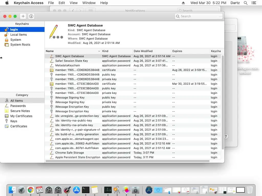Viewport: 262px width, 196px height.
Task: Select the Chrome Safe Storage row
Action: (133, 153)
